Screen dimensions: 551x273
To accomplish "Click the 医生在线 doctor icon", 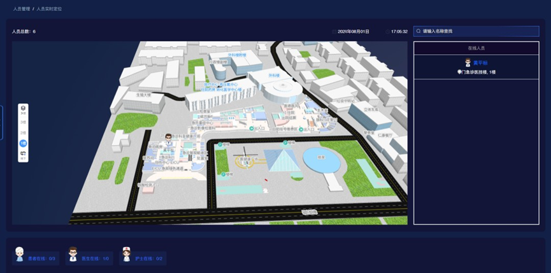I will coord(73,254).
